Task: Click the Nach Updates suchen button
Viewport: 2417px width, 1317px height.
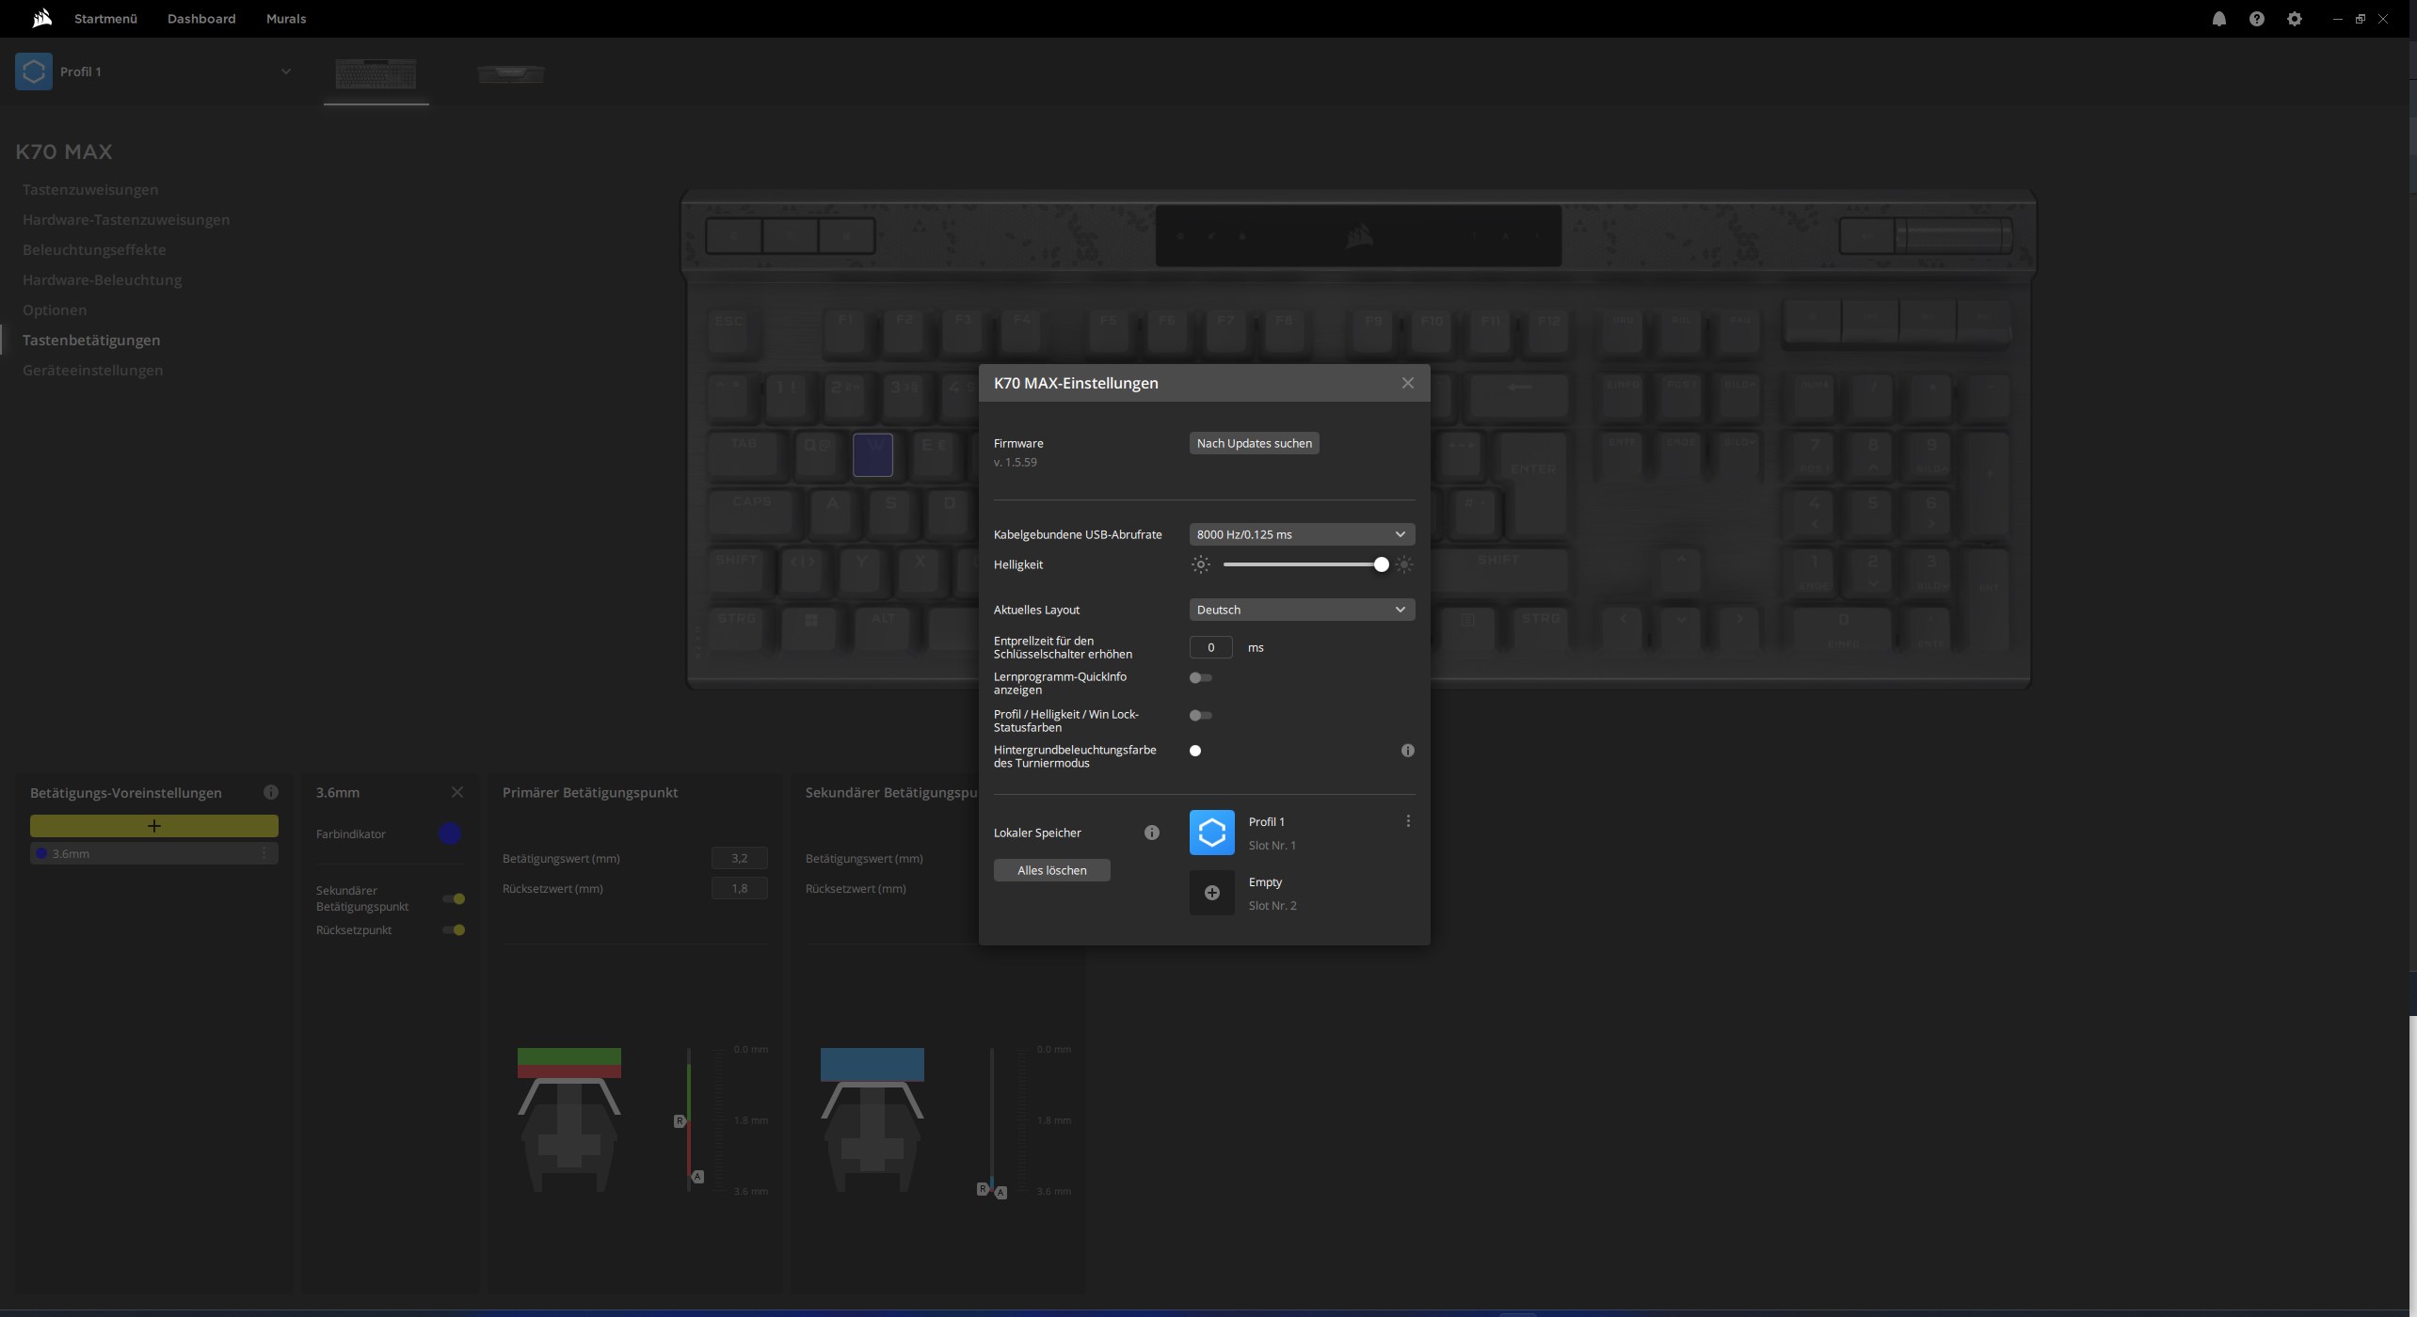Action: (1254, 442)
